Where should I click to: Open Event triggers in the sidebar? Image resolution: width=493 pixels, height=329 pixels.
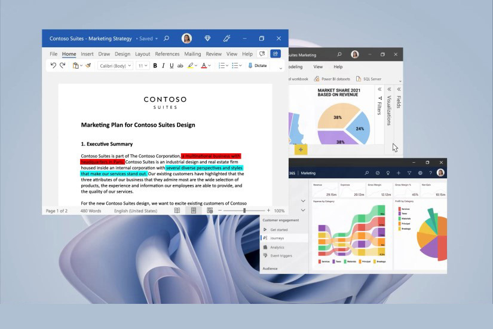coord(281,255)
